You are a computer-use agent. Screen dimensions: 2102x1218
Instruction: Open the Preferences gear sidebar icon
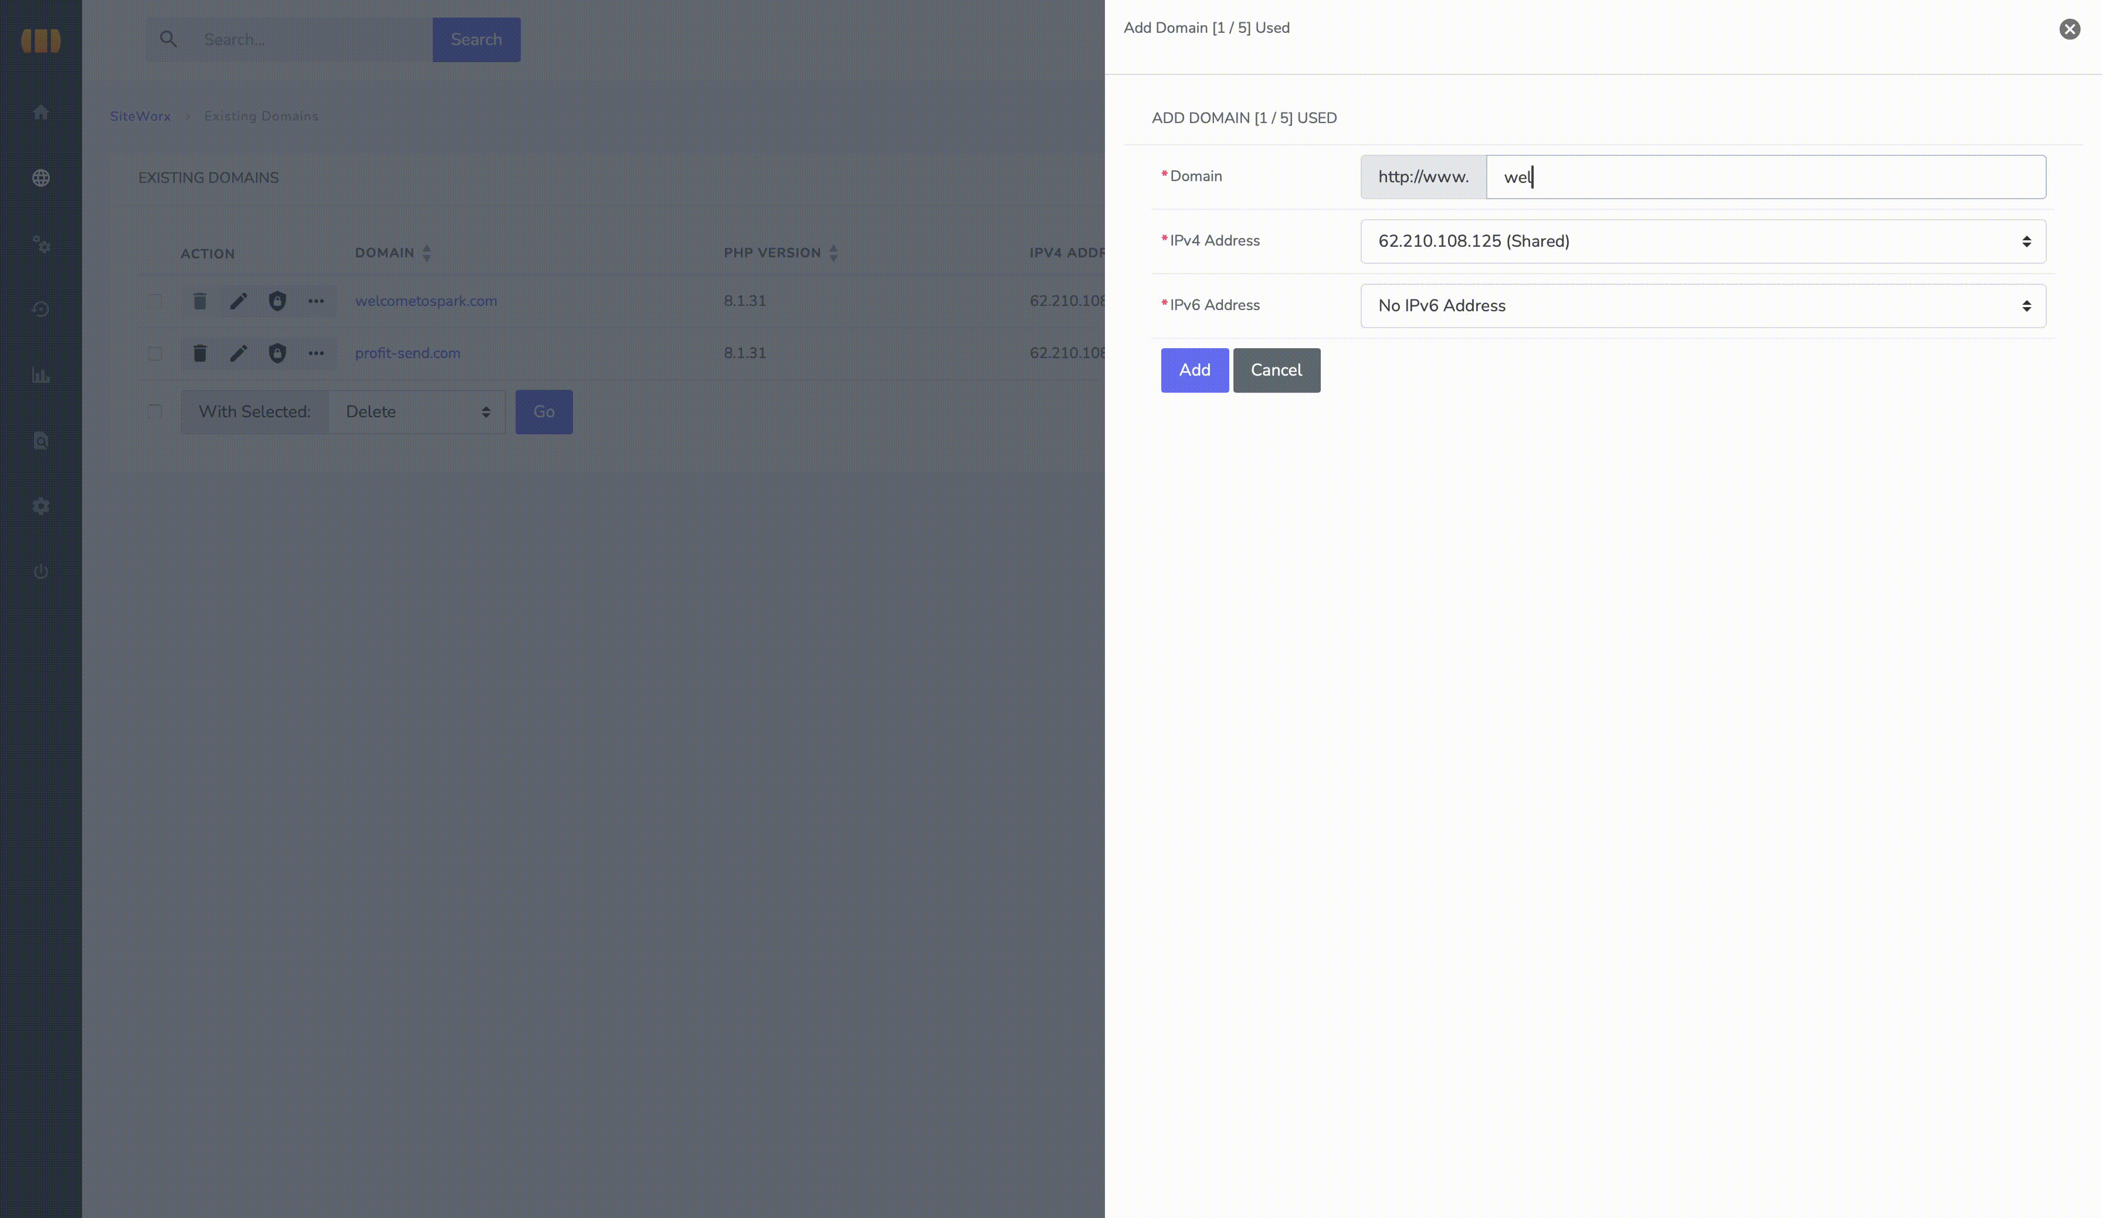click(41, 506)
